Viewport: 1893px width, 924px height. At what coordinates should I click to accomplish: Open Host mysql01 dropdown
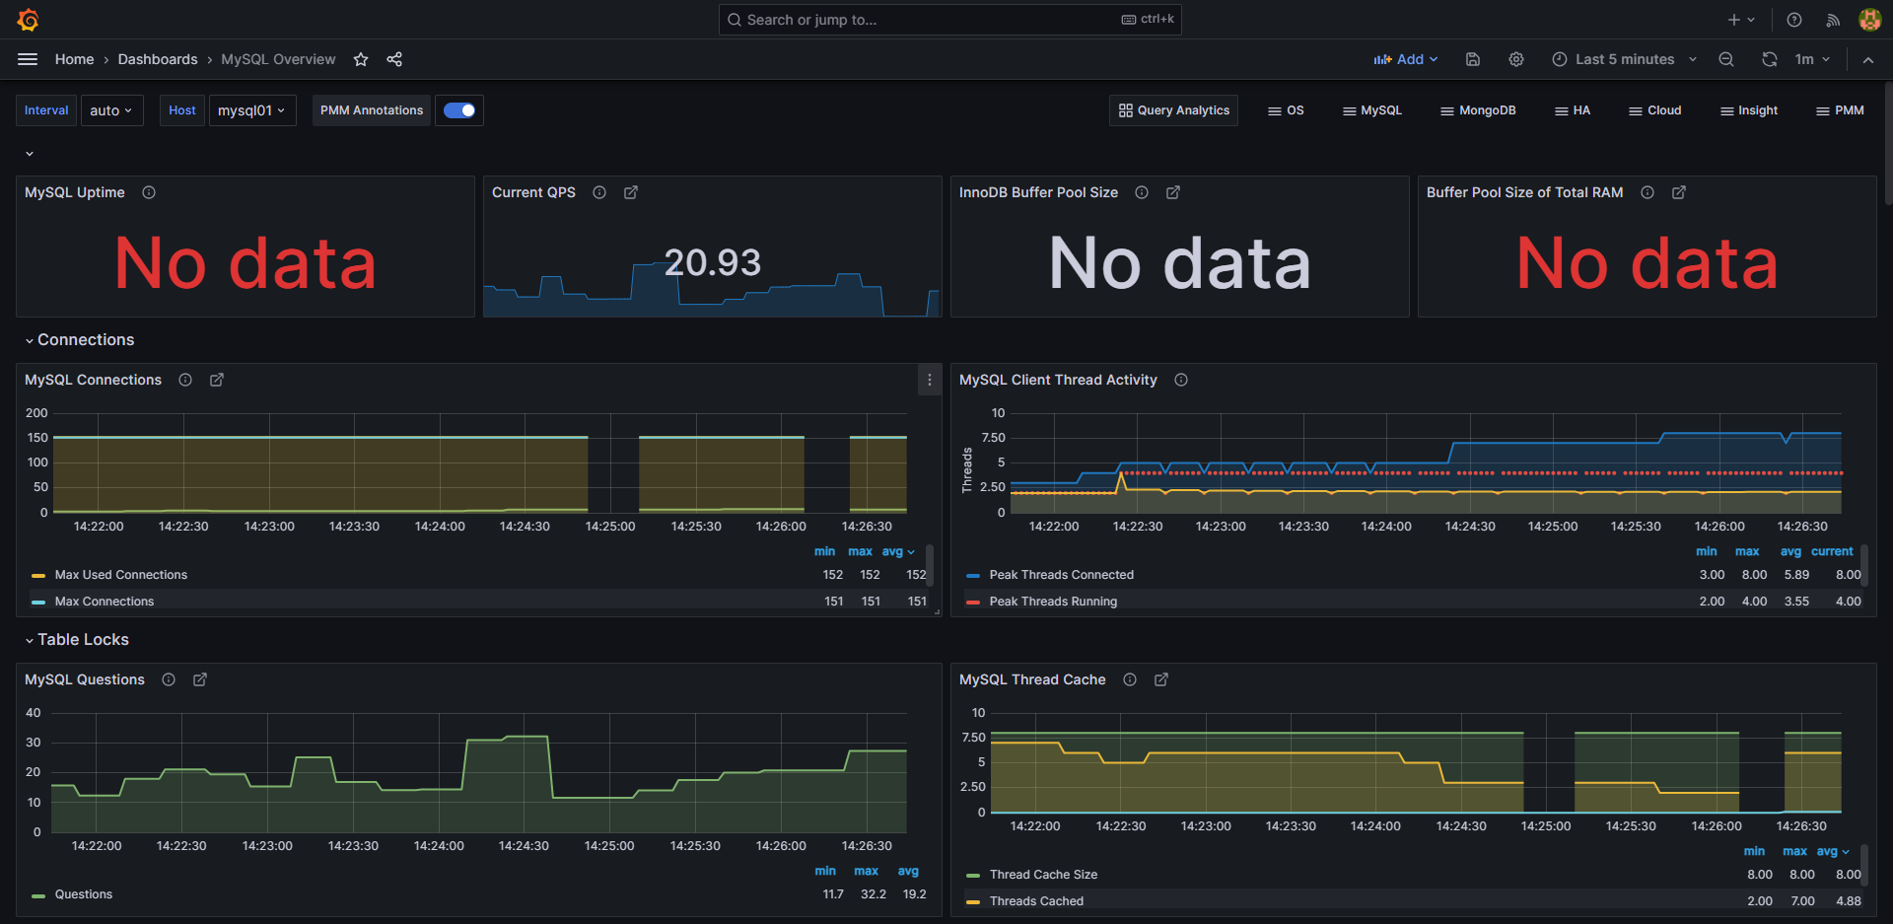click(252, 110)
